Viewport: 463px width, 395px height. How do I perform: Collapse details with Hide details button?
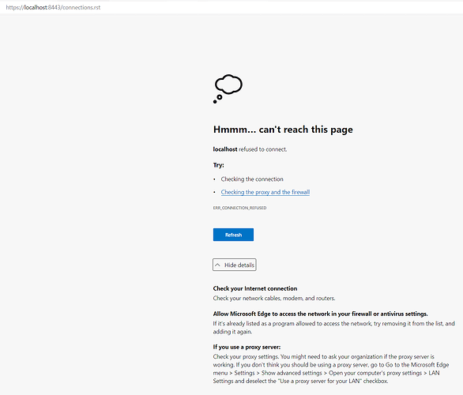tap(235, 265)
